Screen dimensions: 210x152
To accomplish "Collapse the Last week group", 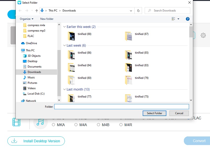I will [65, 45].
